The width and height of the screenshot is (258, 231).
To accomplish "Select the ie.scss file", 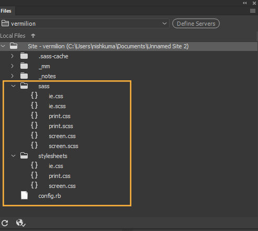I will tap(57, 106).
